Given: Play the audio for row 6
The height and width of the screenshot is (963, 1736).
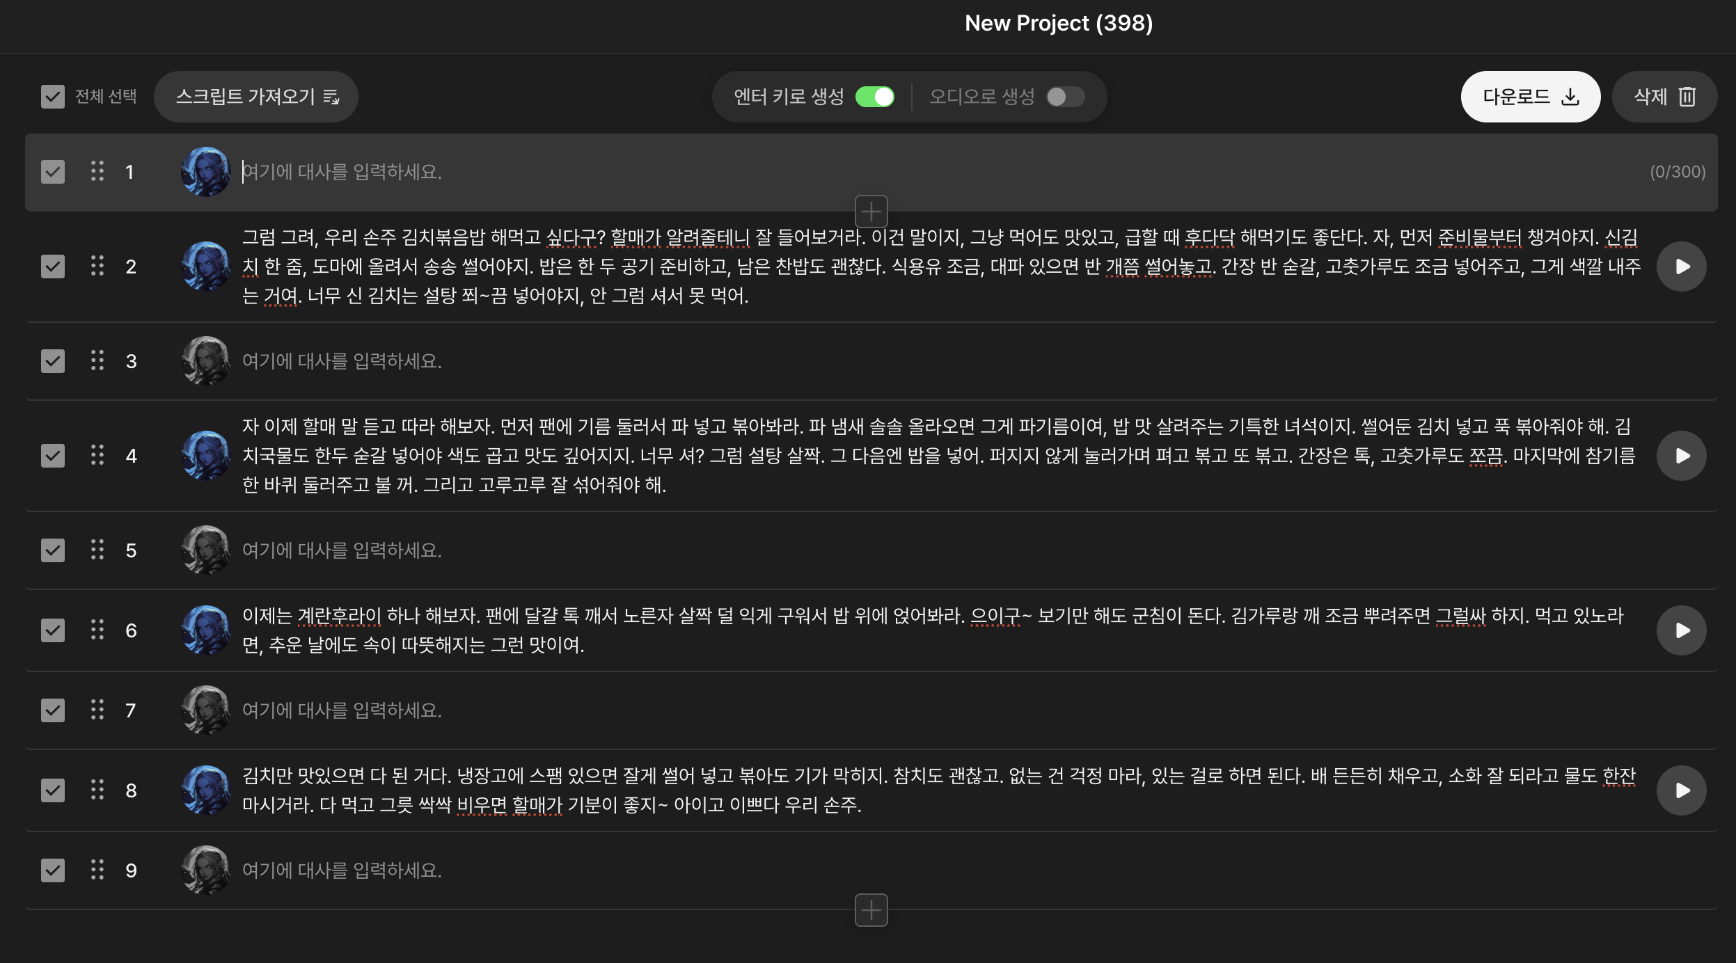Looking at the screenshot, I should pyautogui.click(x=1682, y=630).
